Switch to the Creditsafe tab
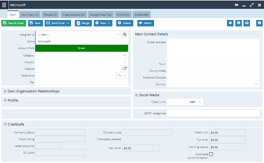The height and width of the screenshot is (163, 264). 141,15
